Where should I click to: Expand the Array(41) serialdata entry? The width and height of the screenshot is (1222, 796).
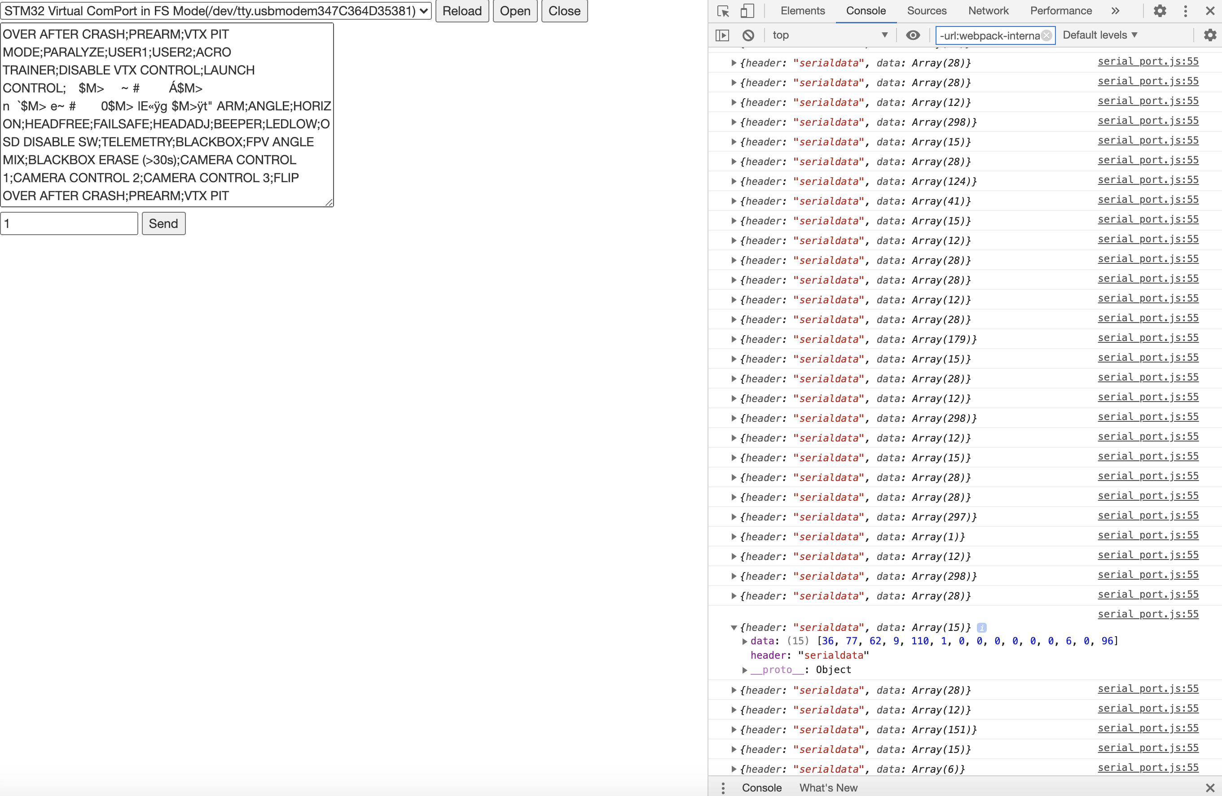pyautogui.click(x=734, y=201)
